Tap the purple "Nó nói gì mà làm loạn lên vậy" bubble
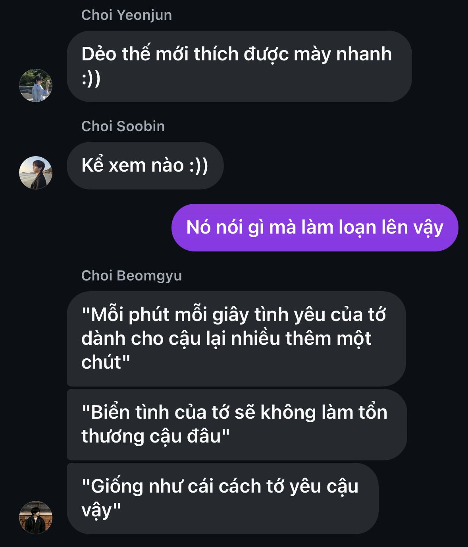 315,228
